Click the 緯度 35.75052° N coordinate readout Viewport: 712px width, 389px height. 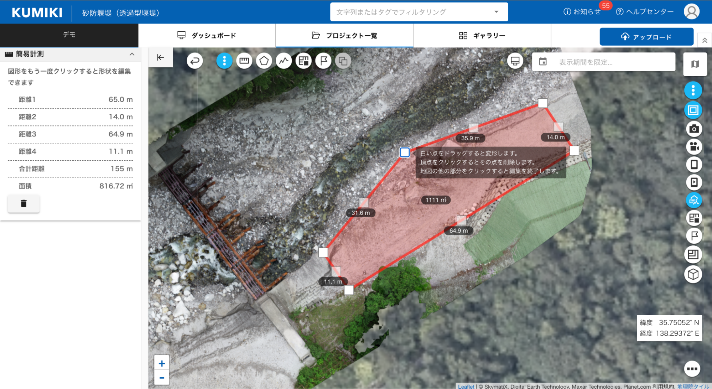(669, 322)
